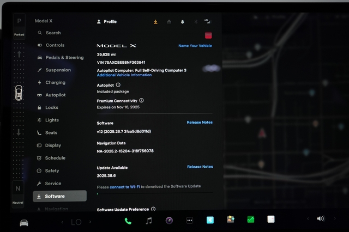
Task: Decrease temperature with left chevron
Action: (62, 222)
